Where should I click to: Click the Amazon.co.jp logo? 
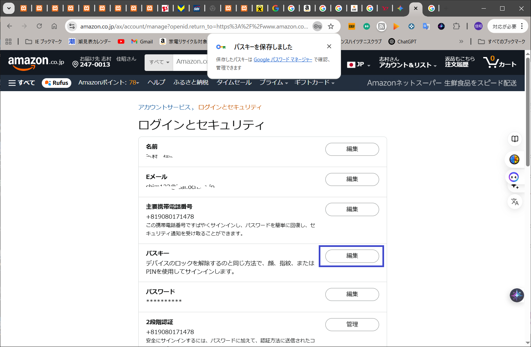36,62
